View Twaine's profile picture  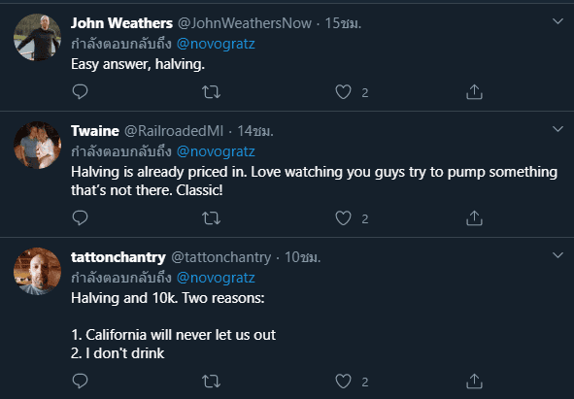[x=37, y=145]
